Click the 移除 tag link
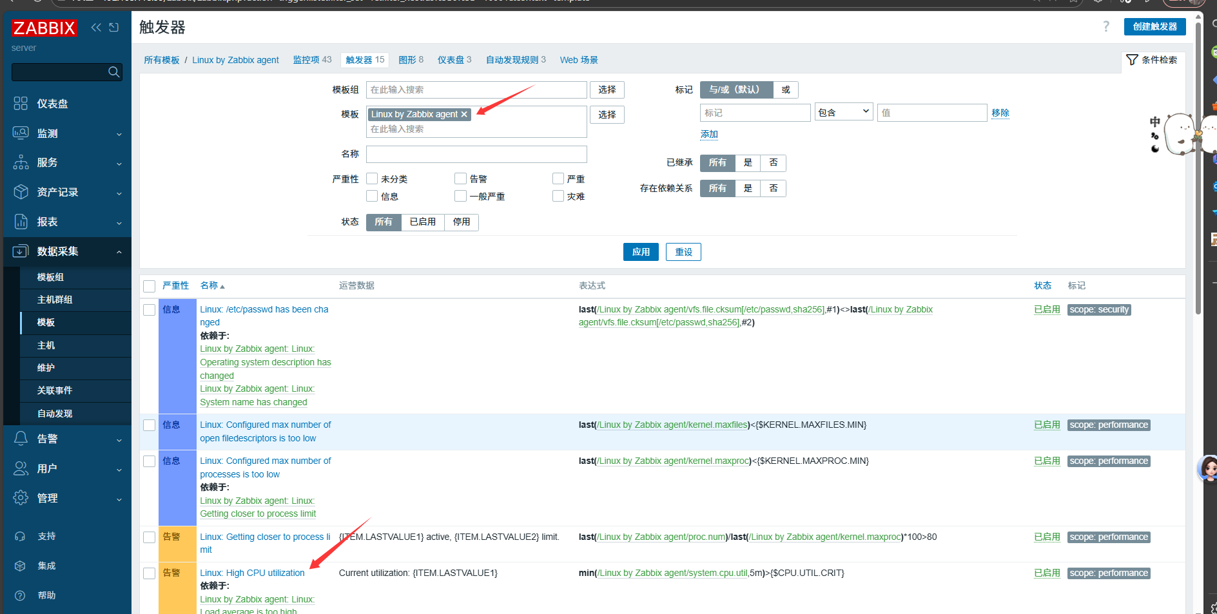Viewport: 1217px width, 614px height. click(x=1000, y=113)
